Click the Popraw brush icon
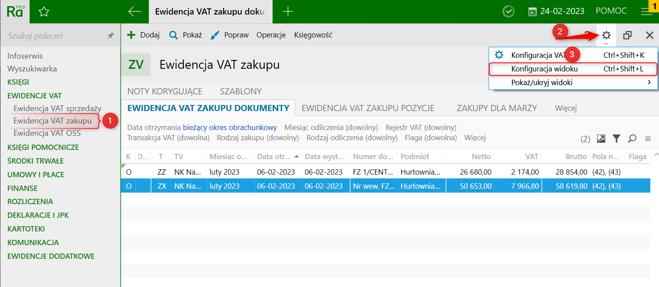 (215, 35)
